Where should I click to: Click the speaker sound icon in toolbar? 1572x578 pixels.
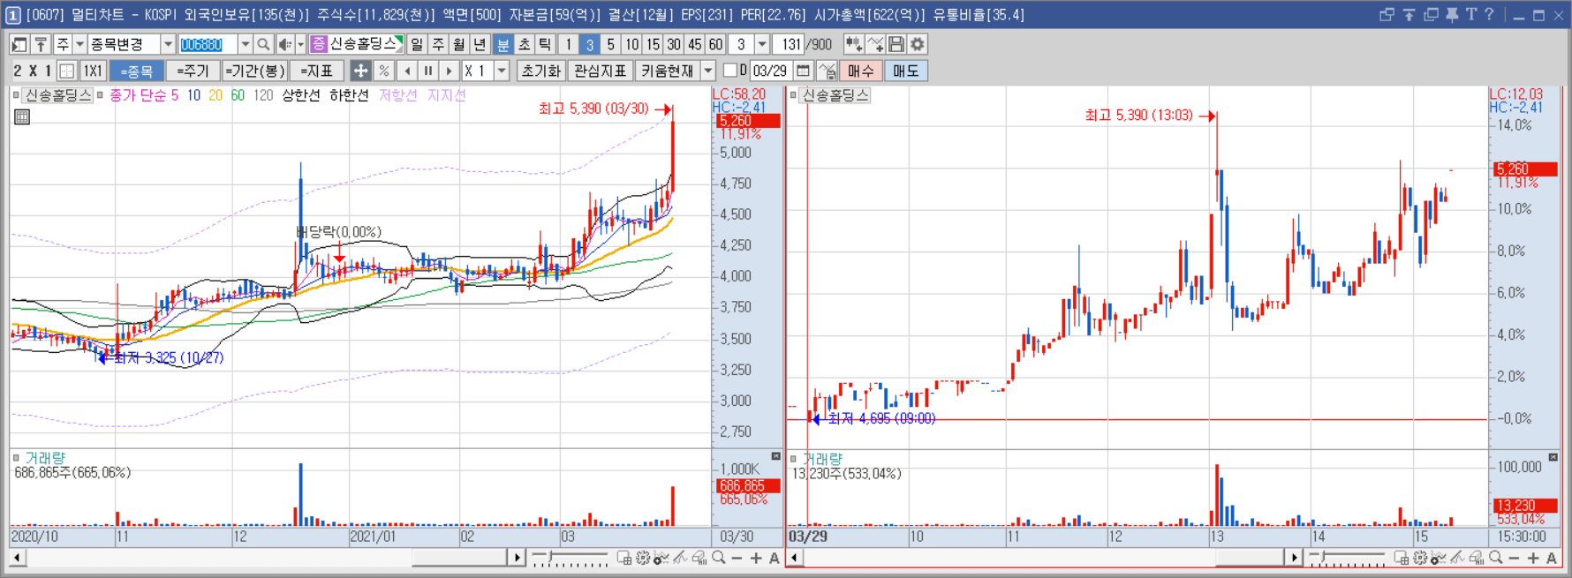[x=284, y=44]
